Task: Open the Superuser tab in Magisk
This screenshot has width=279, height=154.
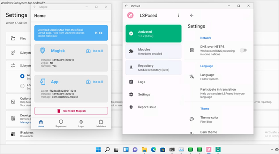Action: tap(61, 123)
